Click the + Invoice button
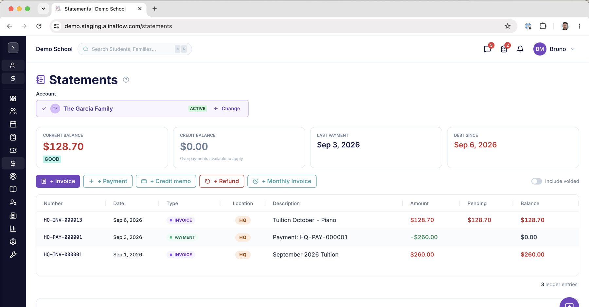 coord(58,181)
